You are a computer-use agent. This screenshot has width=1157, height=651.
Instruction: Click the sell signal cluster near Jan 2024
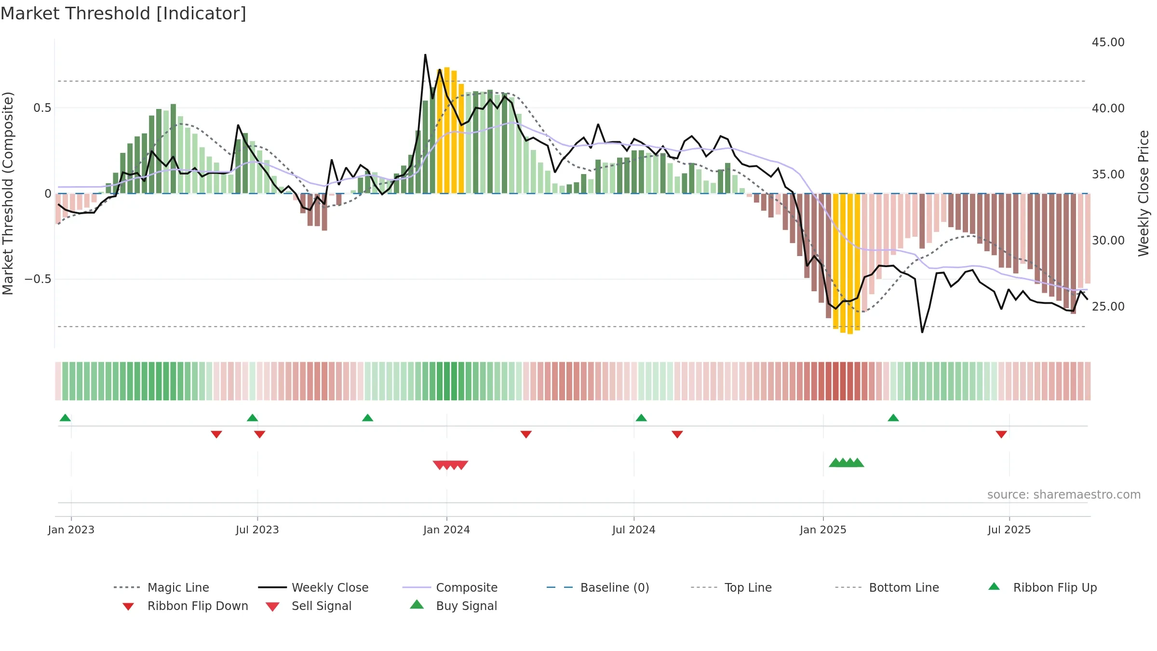click(450, 465)
